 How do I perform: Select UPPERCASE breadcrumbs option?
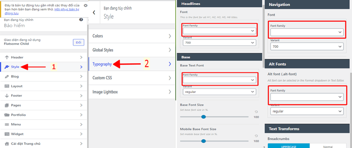click(289, 146)
